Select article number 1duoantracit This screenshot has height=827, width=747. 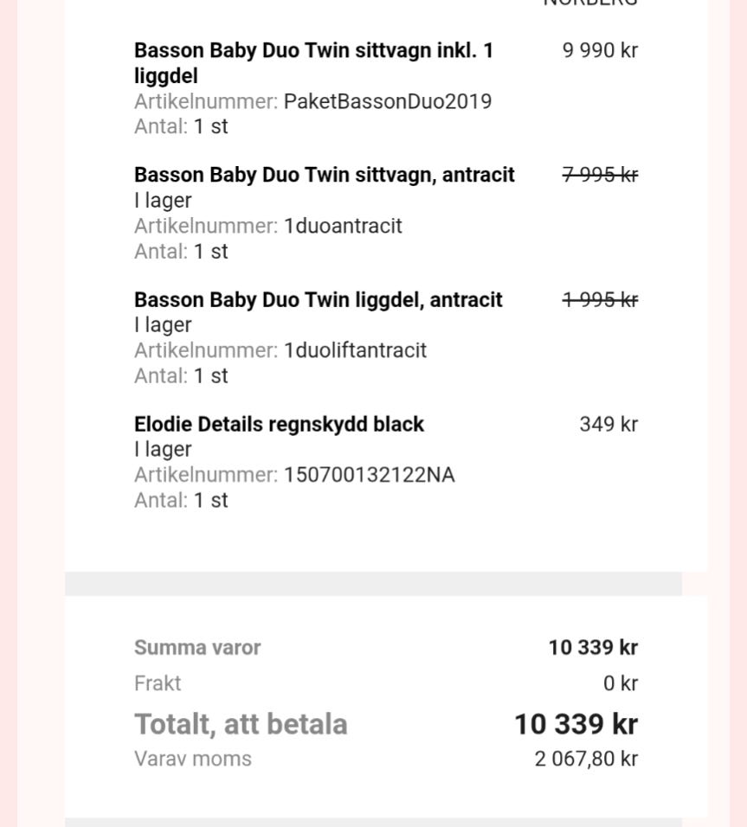pos(343,226)
